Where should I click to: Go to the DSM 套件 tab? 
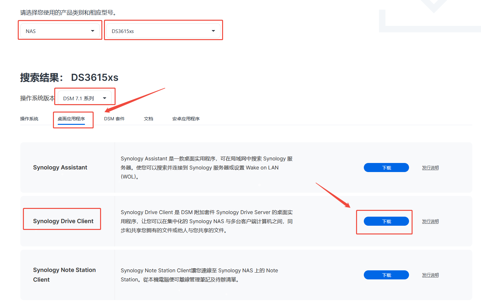point(114,119)
